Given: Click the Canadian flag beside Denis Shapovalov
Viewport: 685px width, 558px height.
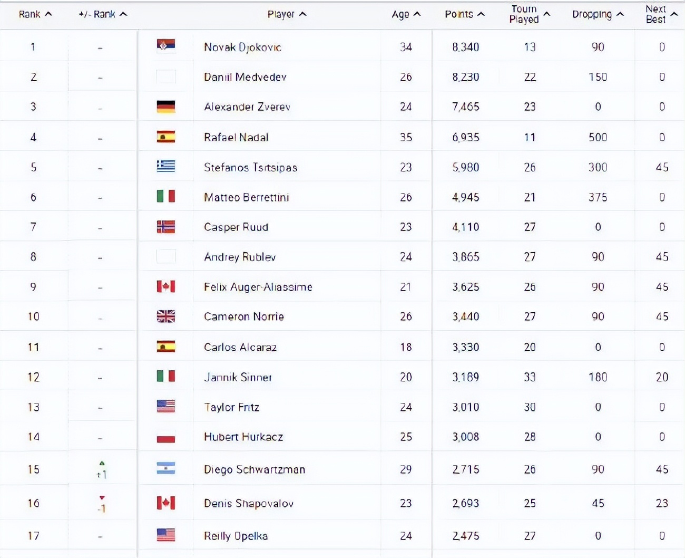Looking at the screenshot, I should tap(166, 503).
